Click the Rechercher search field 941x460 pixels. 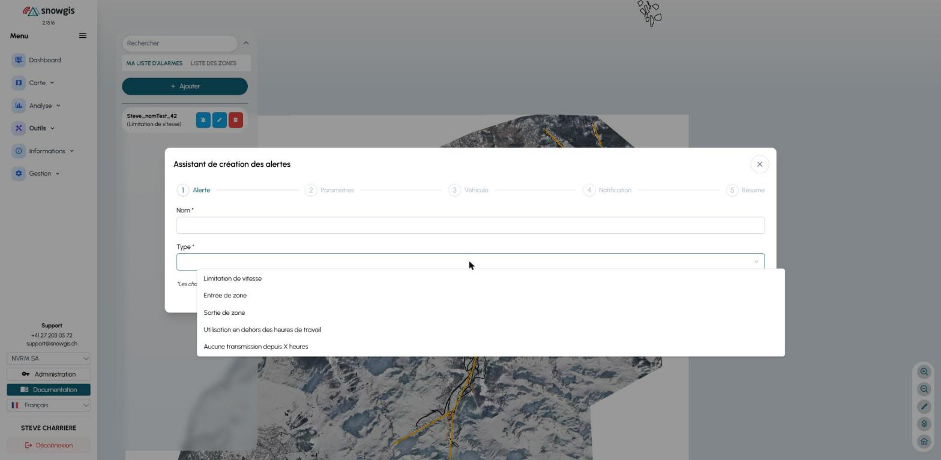point(179,43)
